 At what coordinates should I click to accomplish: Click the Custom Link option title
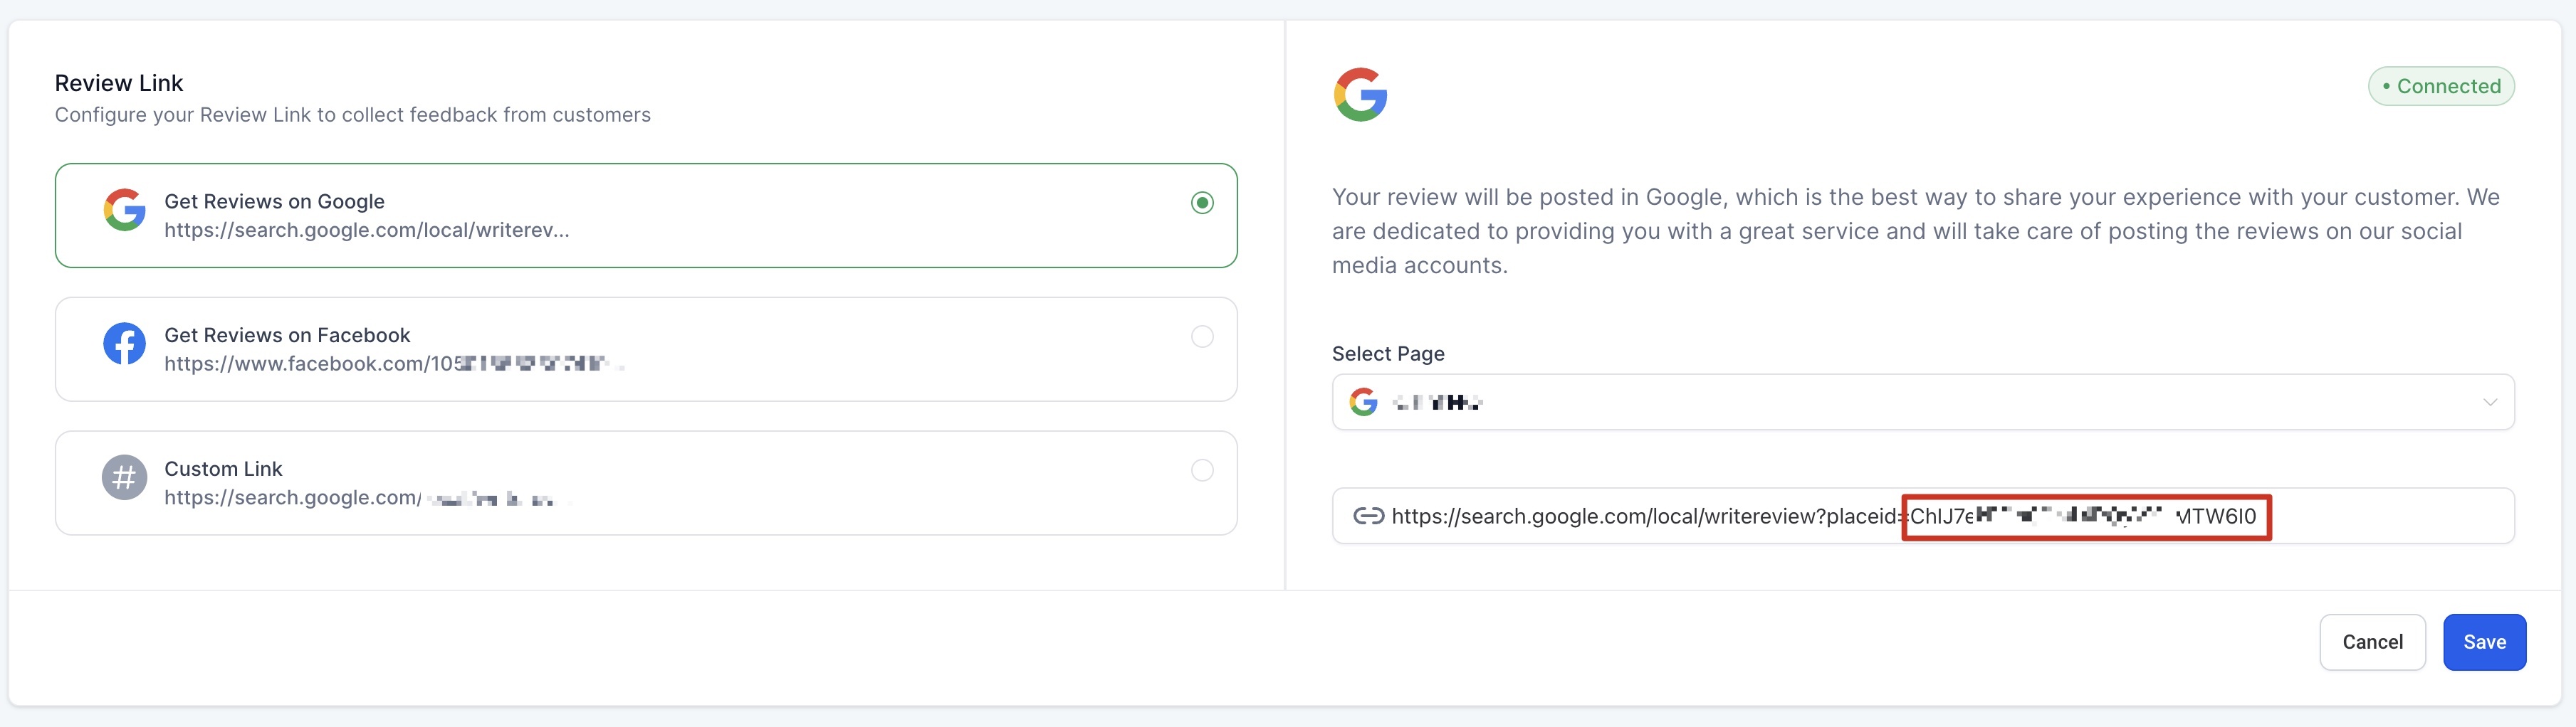point(223,469)
